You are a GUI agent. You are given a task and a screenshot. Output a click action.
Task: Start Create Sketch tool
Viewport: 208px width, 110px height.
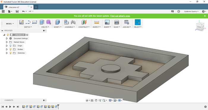click(x=21, y=22)
